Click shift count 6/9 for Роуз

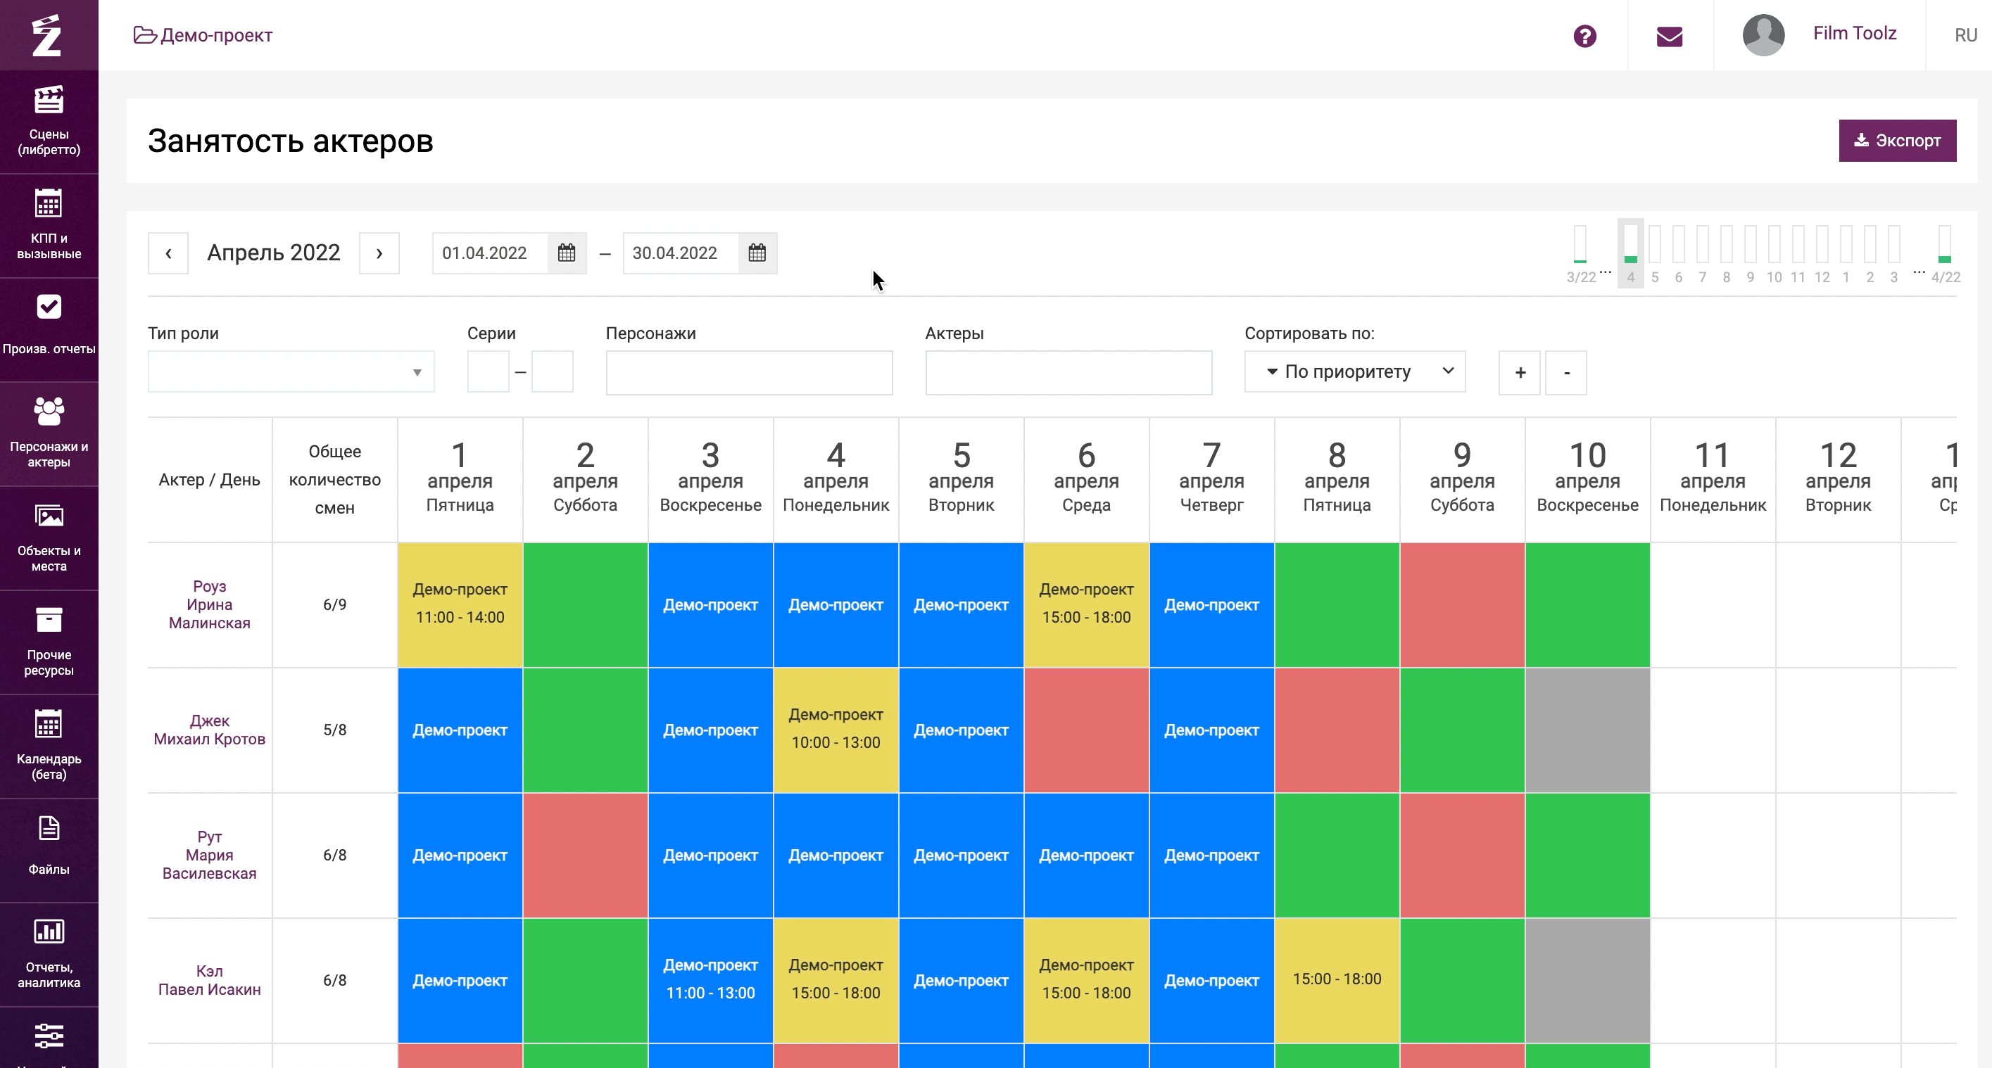click(335, 604)
